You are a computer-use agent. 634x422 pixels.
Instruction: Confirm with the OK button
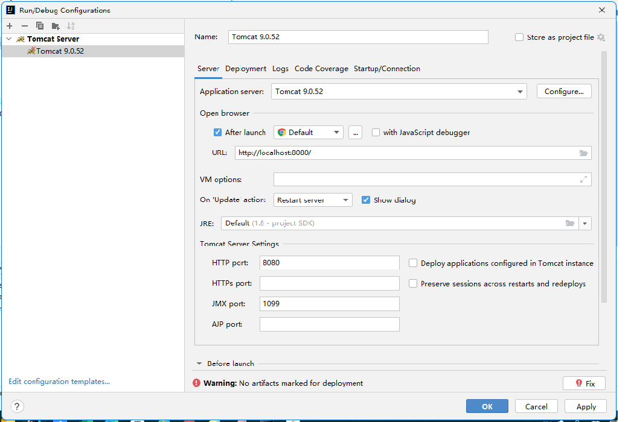pyautogui.click(x=487, y=406)
